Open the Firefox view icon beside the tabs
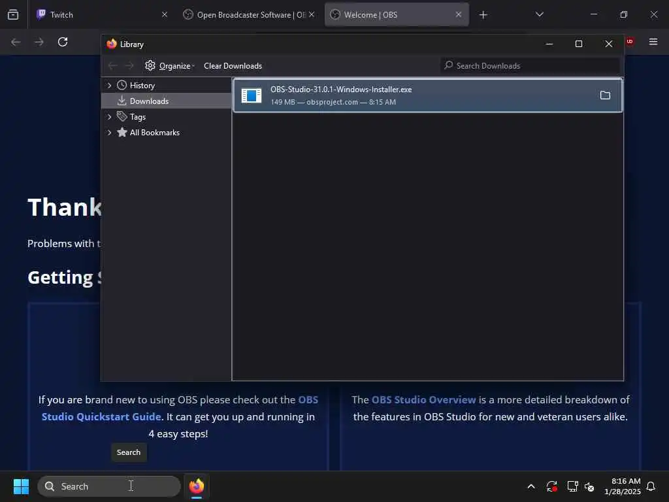 pyautogui.click(x=13, y=14)
